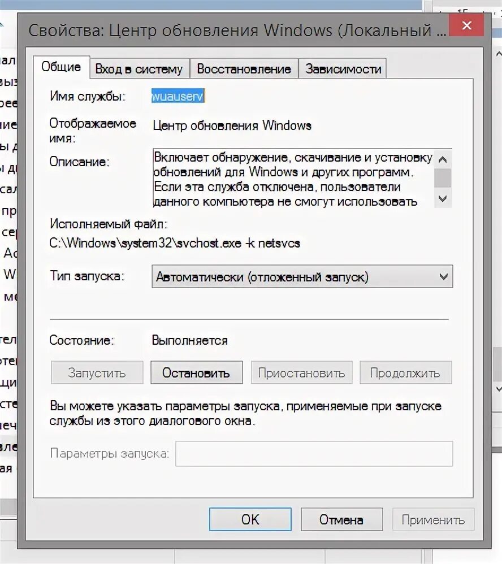
Task: Open the Восстановление tab
Action: pos(244,69)
